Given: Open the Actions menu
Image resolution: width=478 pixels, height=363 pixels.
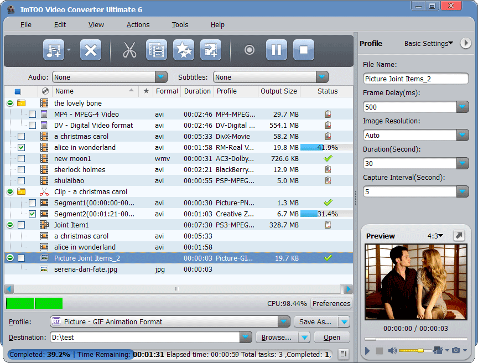Looking at the screenshot, I should (x=138, y=25).
